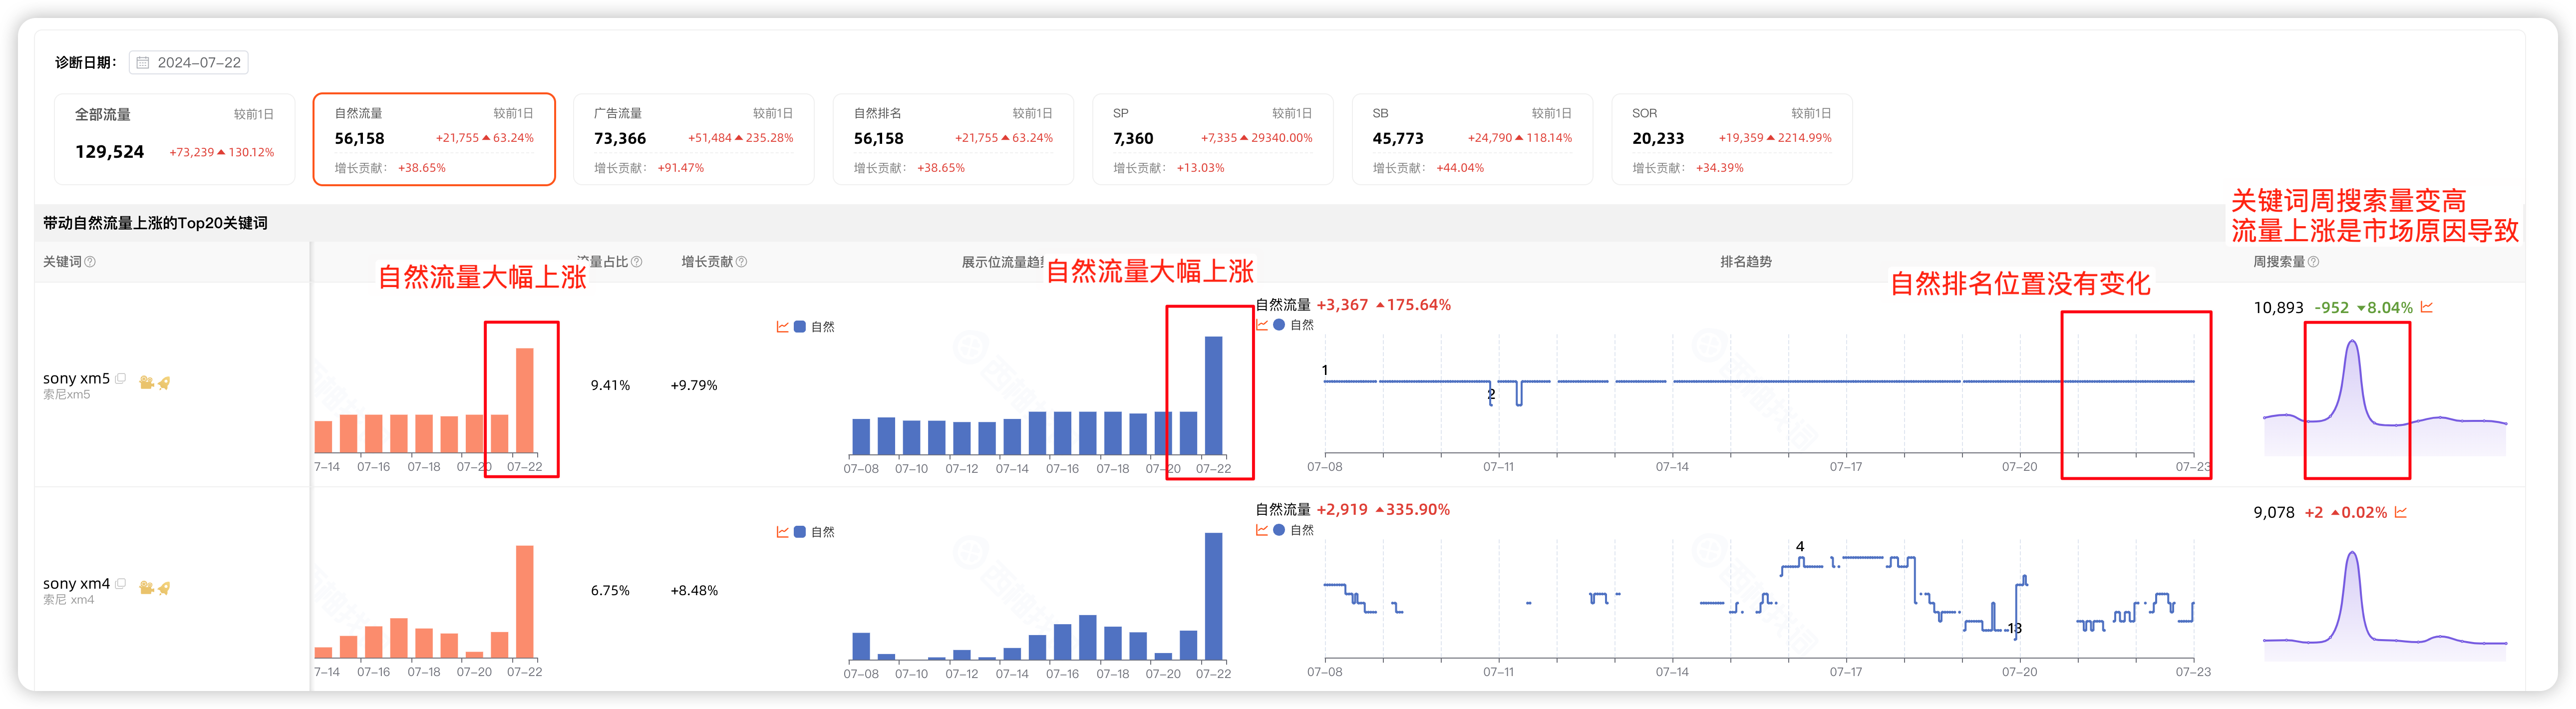Toggle 自然 legend in sony xm5 ranking chart
The width and height of the screenshot is (2576, 709).
click(1294, 325)
